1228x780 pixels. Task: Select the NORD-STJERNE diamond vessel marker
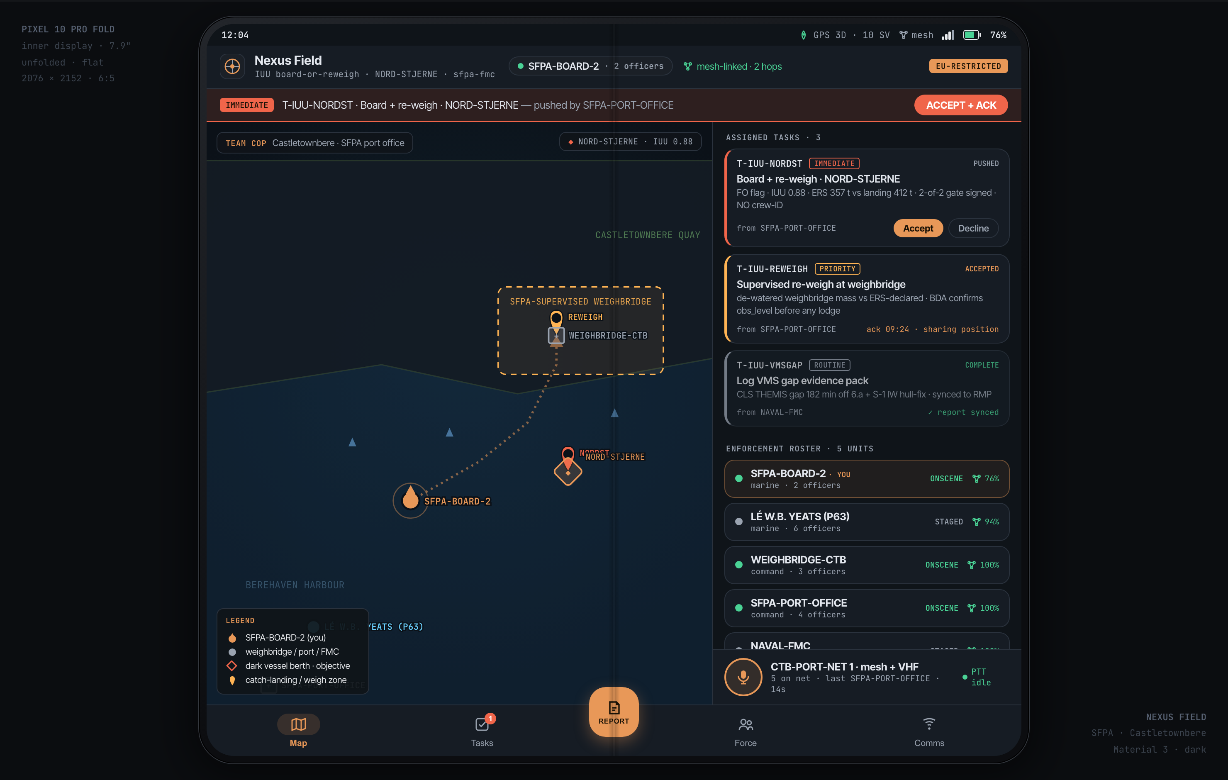pos(568,471)
